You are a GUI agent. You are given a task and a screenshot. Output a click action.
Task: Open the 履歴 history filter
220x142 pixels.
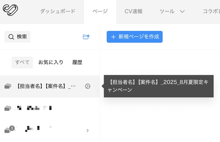coord(77,62)
